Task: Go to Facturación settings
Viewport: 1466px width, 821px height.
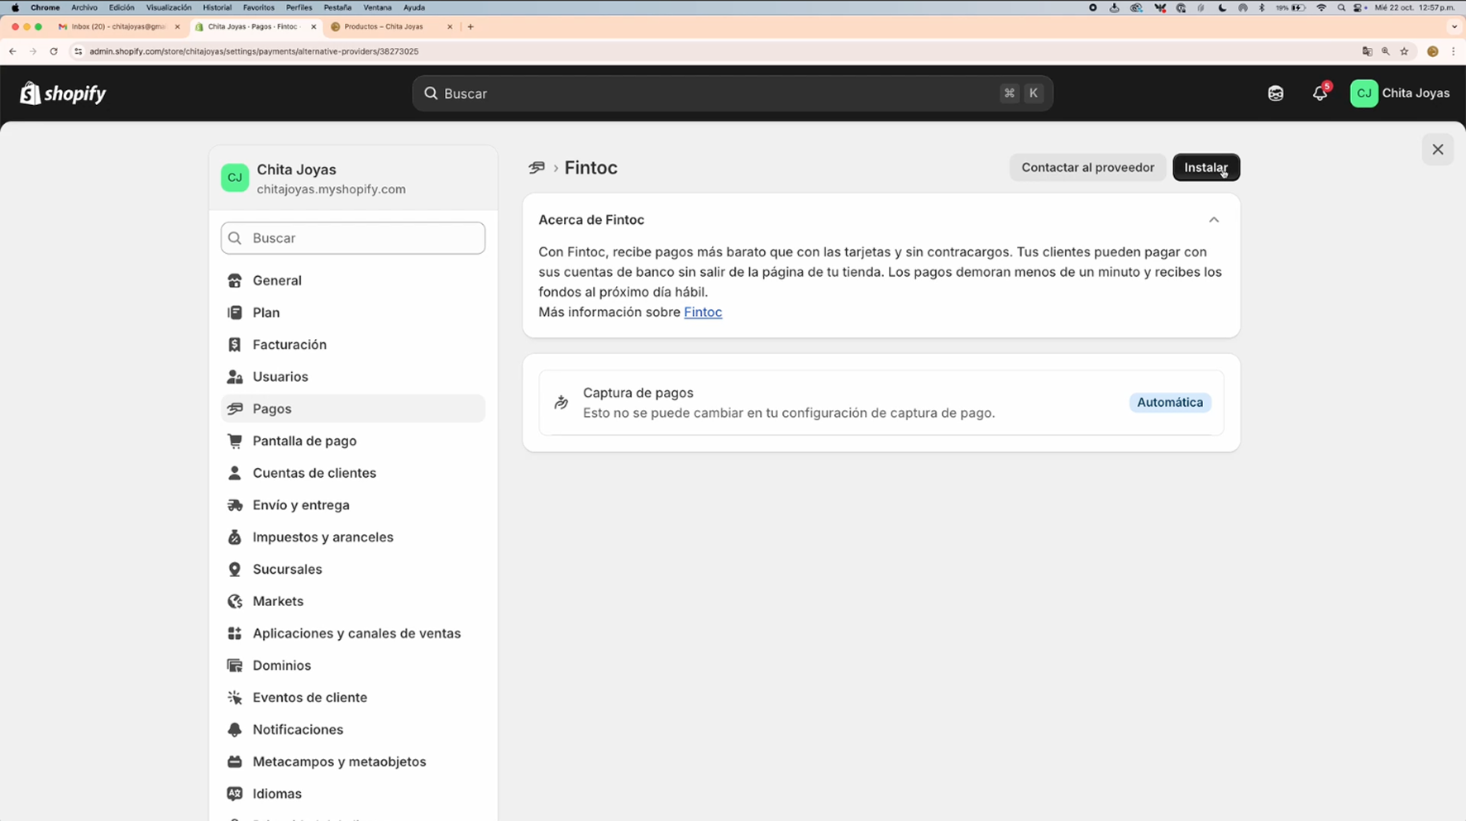Action: pos(353,345)
